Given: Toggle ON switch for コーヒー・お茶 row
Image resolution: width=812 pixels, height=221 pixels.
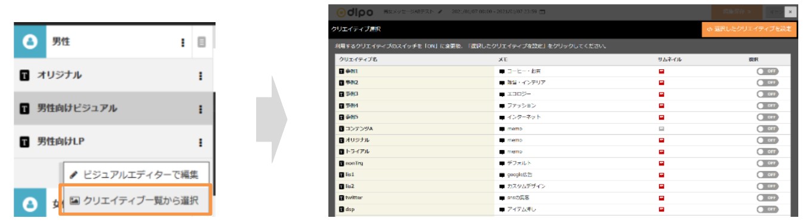Looking at the screenshot, I should tap(767, 71).
